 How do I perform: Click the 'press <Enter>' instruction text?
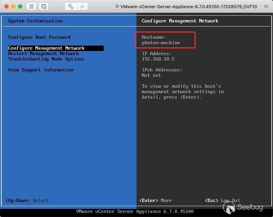[182, 97]
